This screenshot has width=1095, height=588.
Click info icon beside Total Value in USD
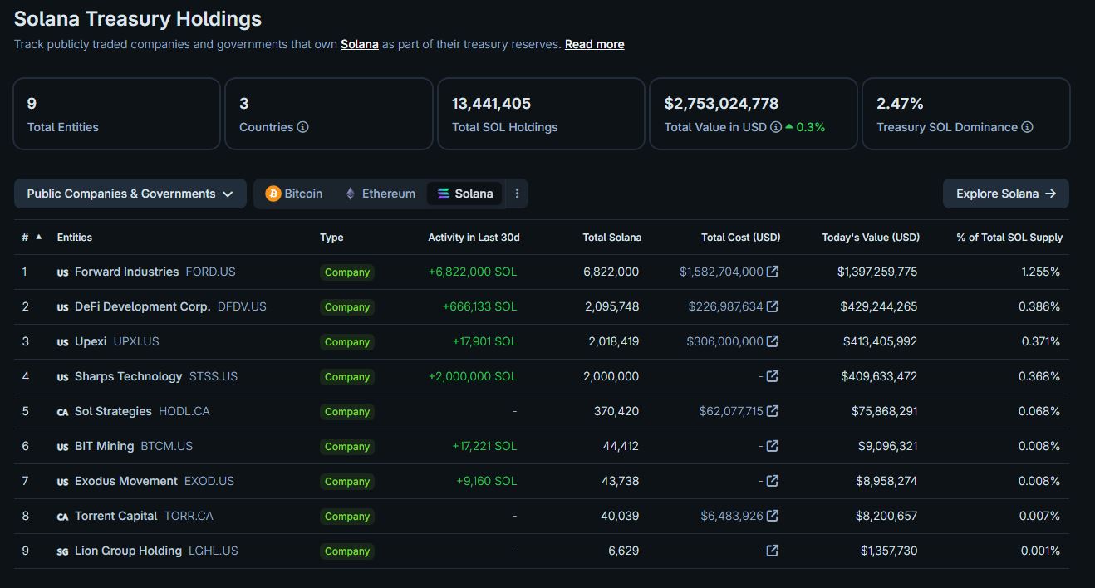coord(776,127)
